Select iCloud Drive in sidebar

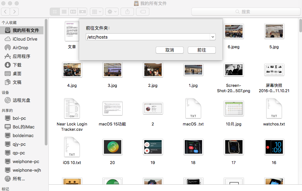(x=25, y=39)
